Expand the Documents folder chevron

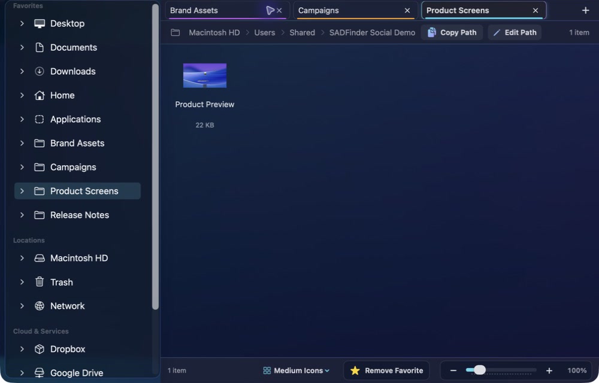22,47
